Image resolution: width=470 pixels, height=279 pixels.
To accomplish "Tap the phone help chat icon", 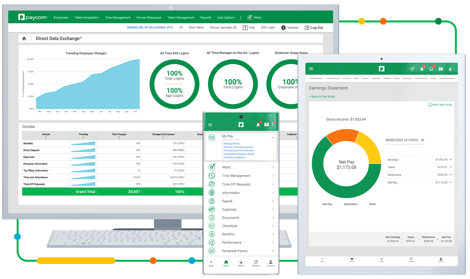I will 266,125.
